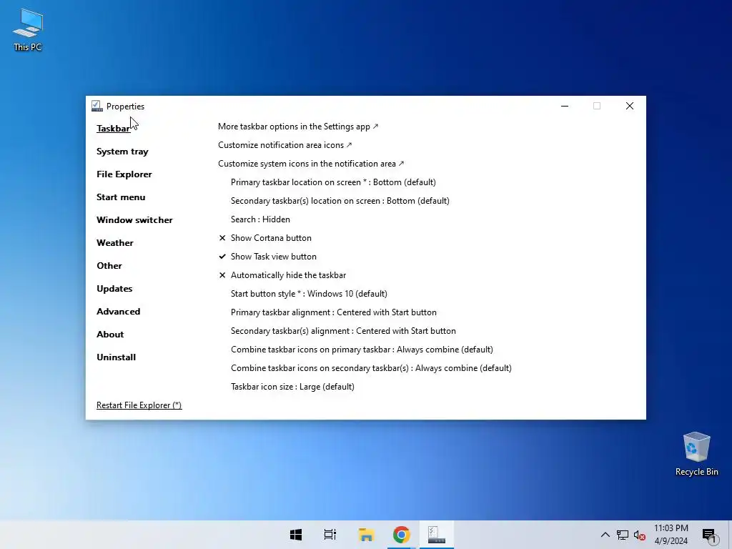Click Restart File Explorer (*) link
This screenshot has width=732, height=549.
139,405
